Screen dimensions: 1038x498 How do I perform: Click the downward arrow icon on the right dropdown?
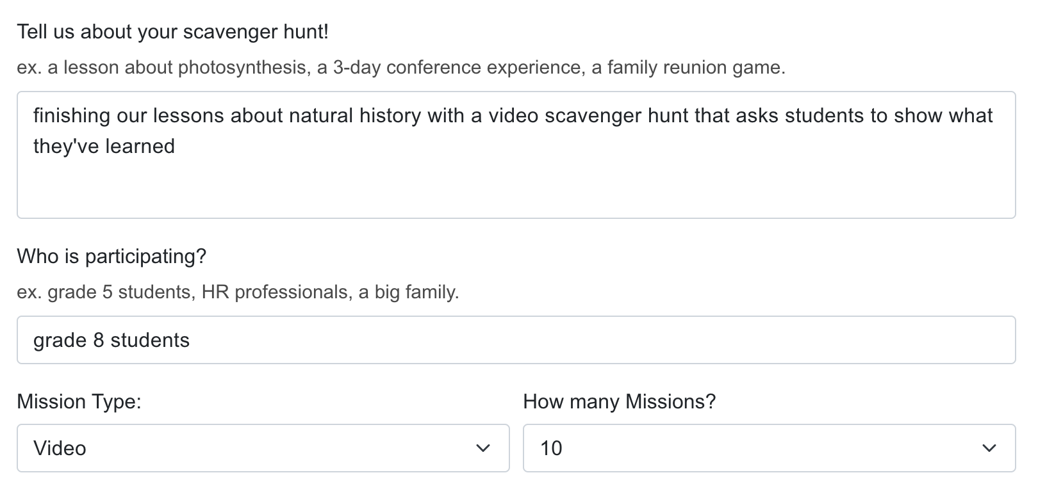(989, 448)
